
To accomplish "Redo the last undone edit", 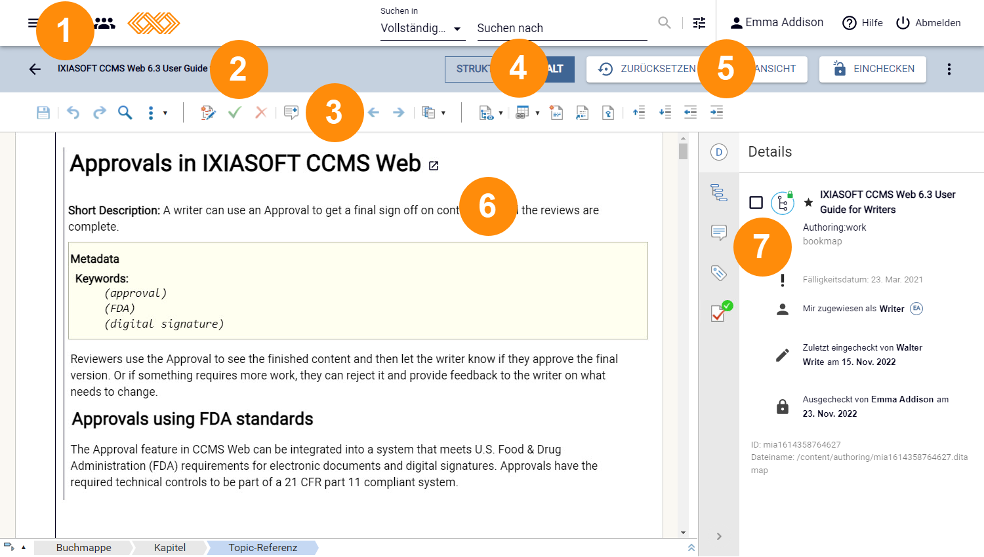I will [x=99, y=113].
